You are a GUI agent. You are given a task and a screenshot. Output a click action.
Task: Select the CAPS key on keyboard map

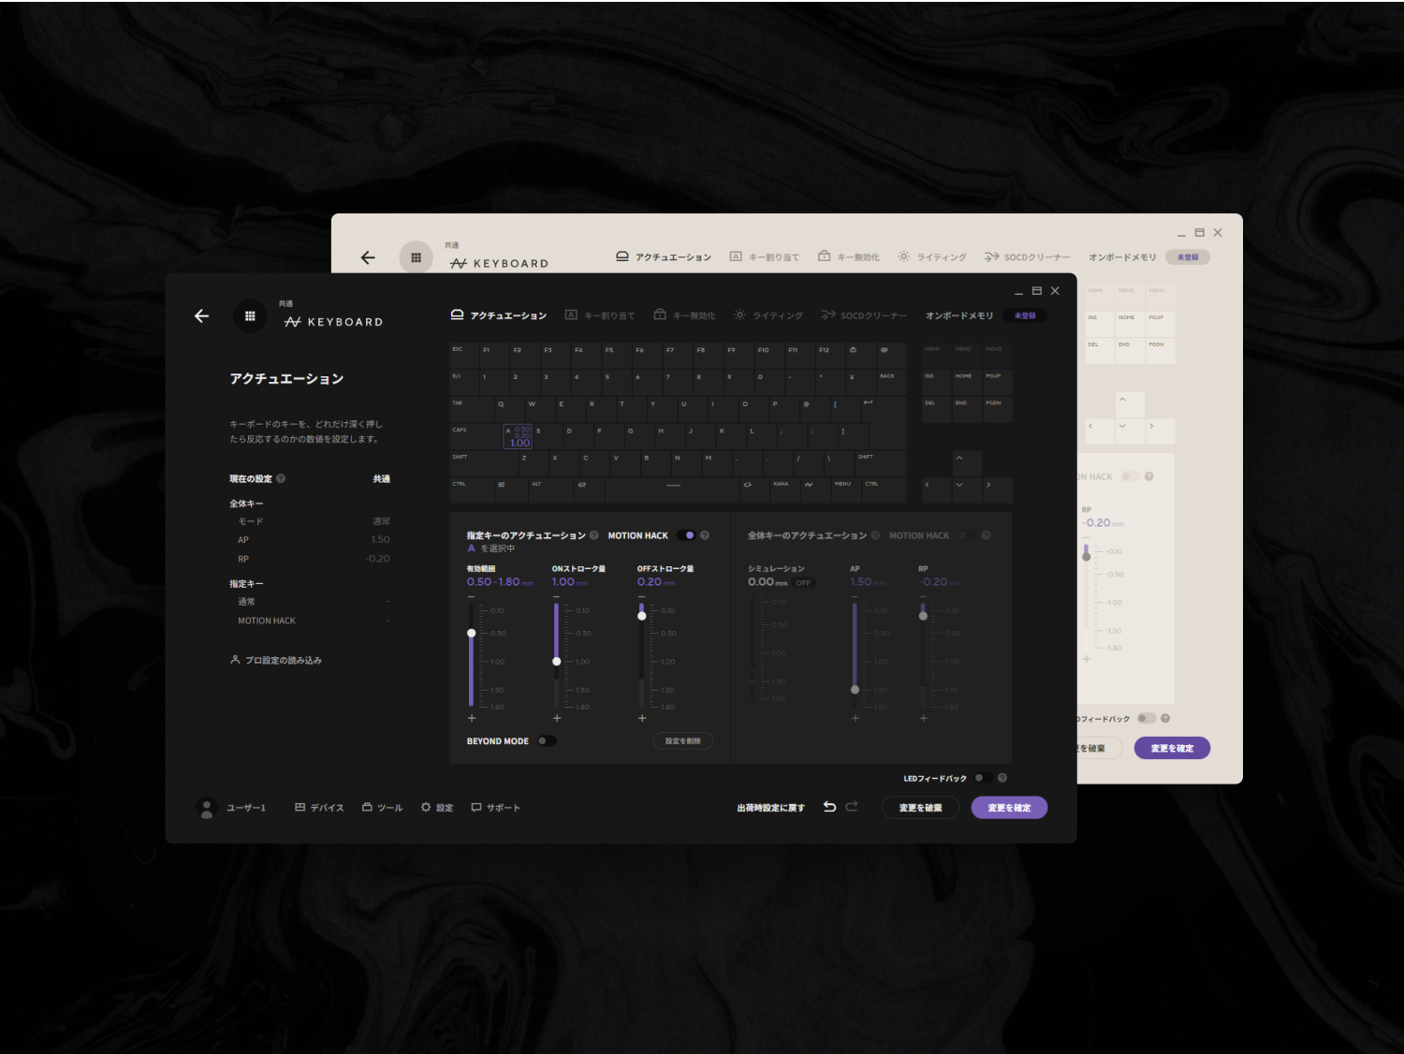pos(476,436)
